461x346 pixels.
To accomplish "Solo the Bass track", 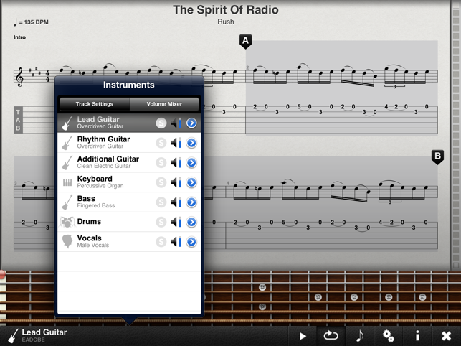I will 161,202.
